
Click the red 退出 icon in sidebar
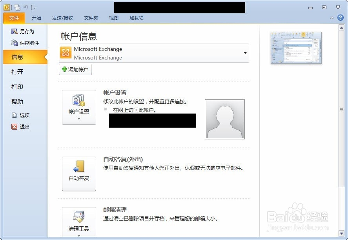tap(14, 126)
